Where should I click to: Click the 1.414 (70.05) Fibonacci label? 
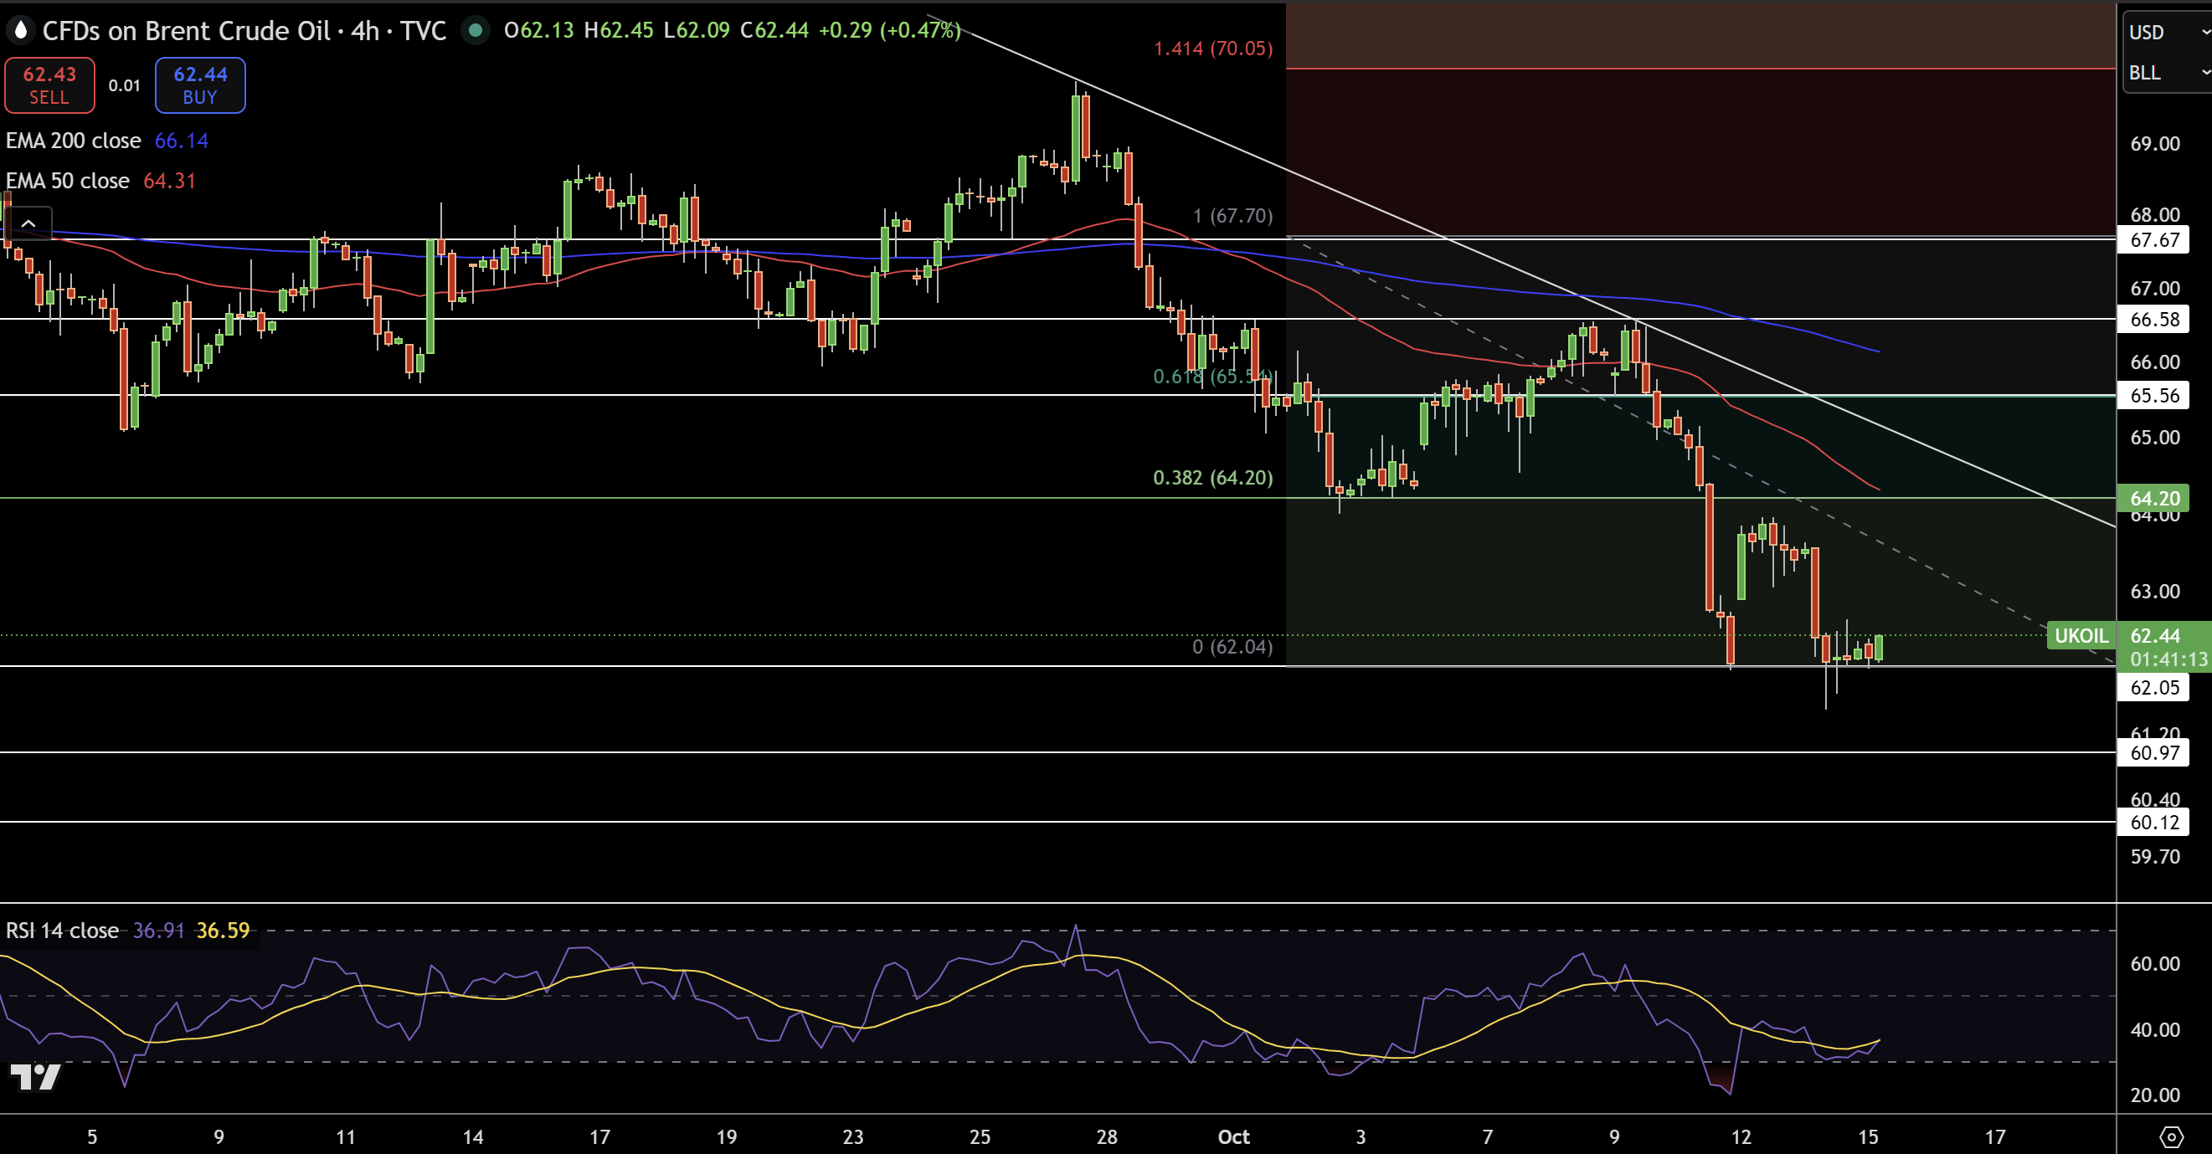click(1212, 48)
